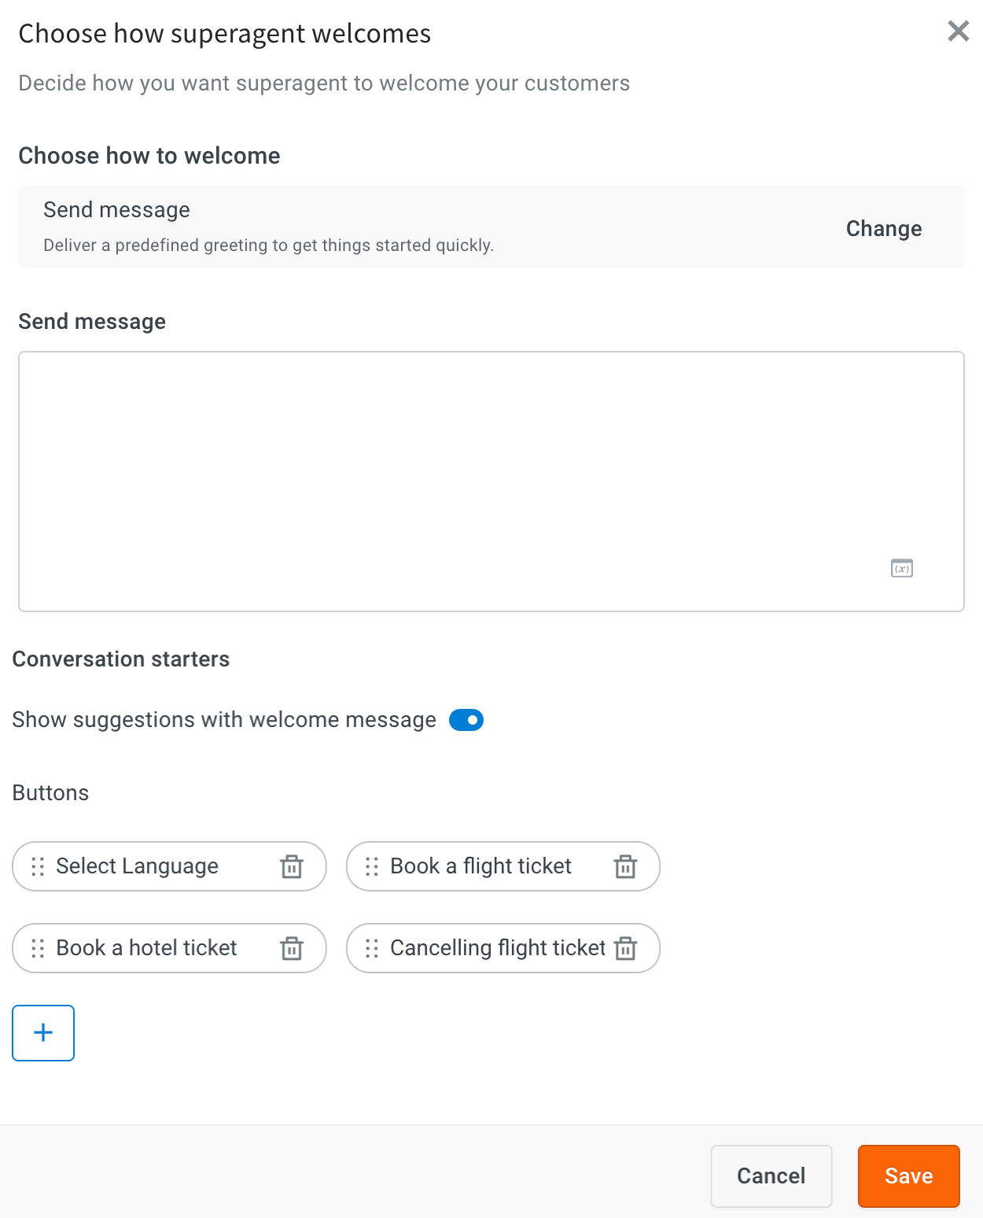Close the superagent welcomes dialog
The height and width of the screenshot is (1218, 983).
[x=958, y=31]
